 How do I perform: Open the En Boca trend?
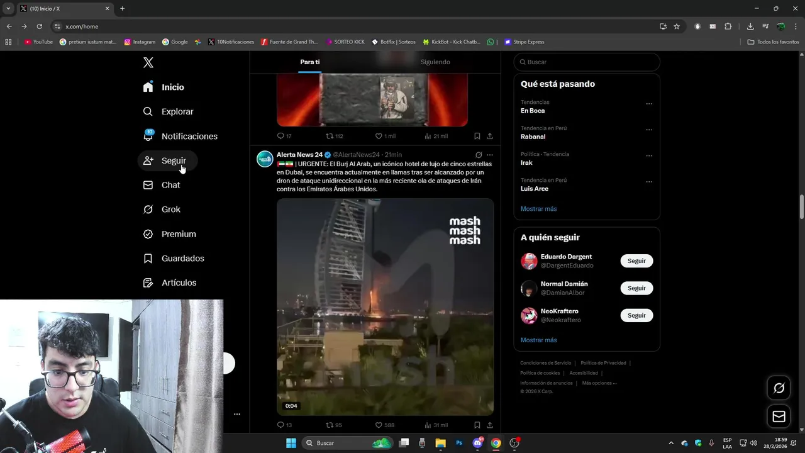click(x=533, y=111)
